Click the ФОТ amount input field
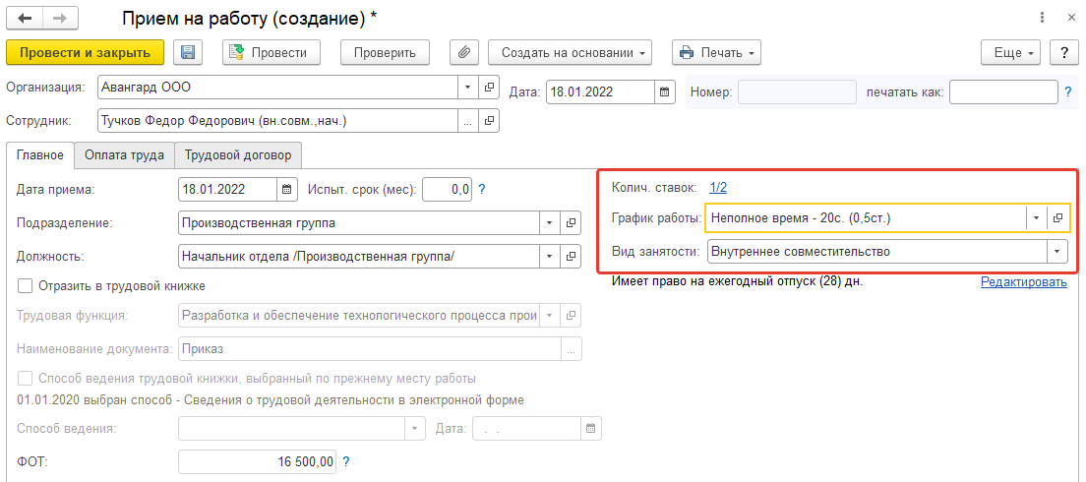The width and height of the screenshot is (1086, 482). pyautogui.click(x=258, y=460)
